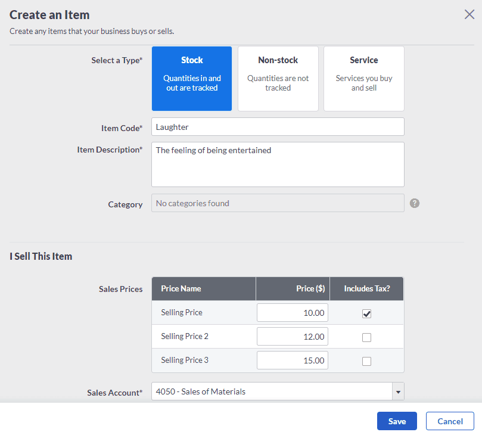Click the Category help question mark icon
Screen dimensions: 482x432
[x=415, y=203]
